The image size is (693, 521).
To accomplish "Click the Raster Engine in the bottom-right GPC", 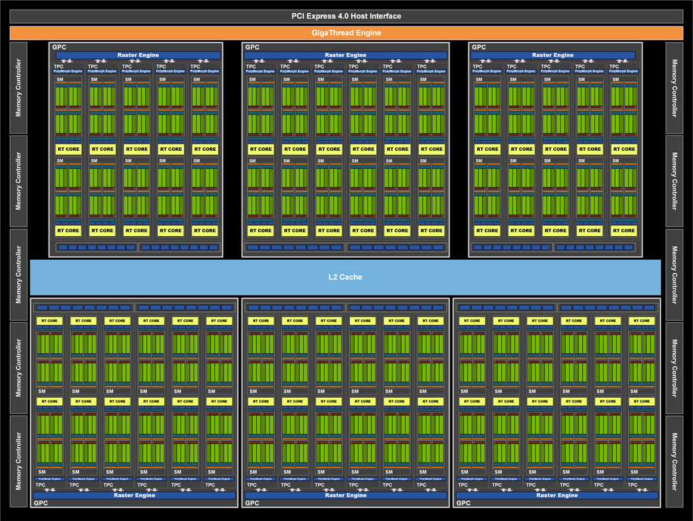I will (x=558, y=495).
